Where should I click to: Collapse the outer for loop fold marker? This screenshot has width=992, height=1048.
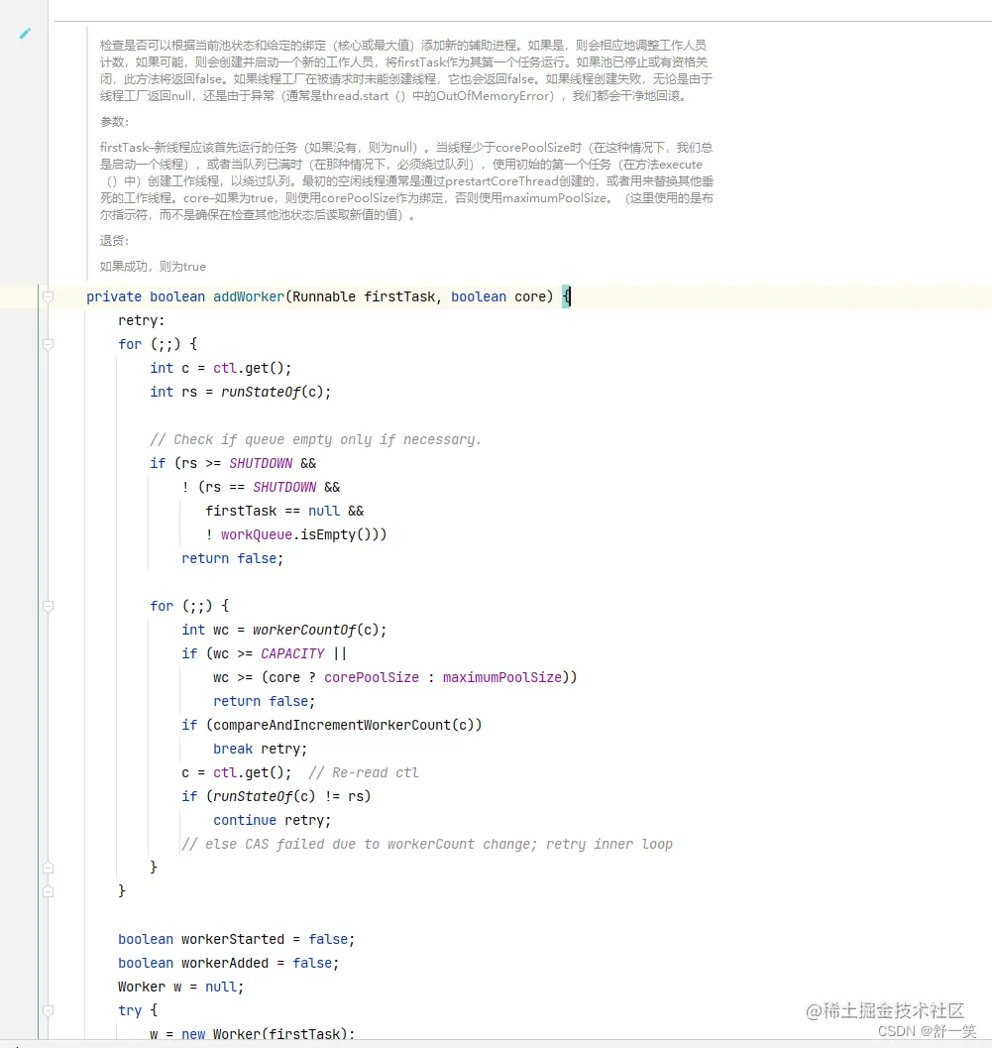[x=49, y=345]
